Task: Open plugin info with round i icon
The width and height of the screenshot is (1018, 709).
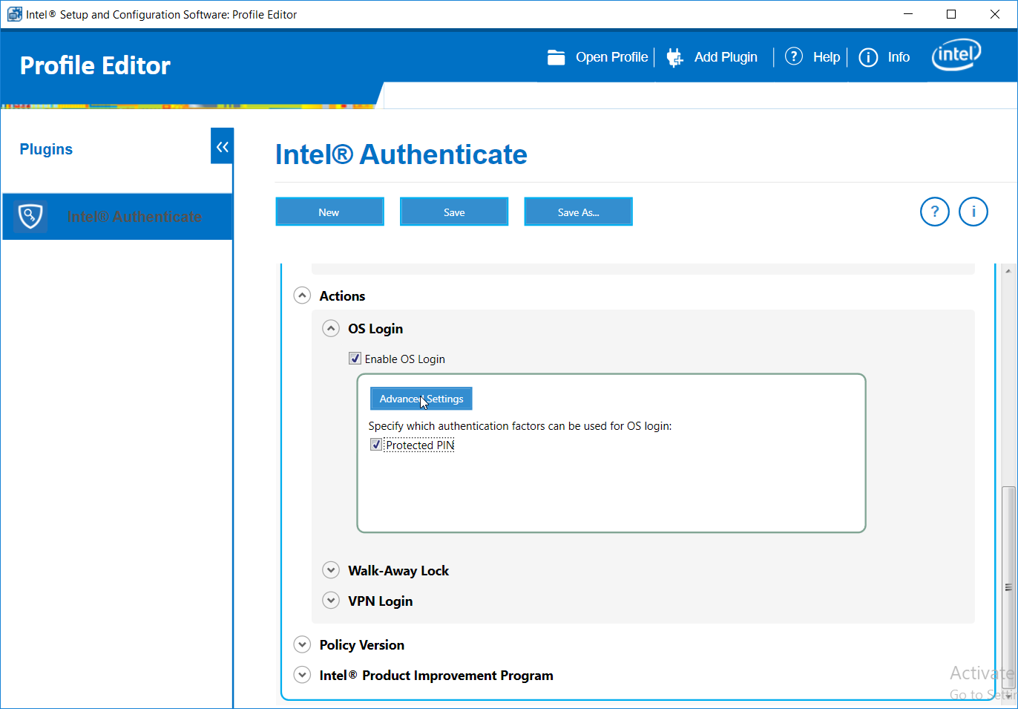Action: [973, 212]
